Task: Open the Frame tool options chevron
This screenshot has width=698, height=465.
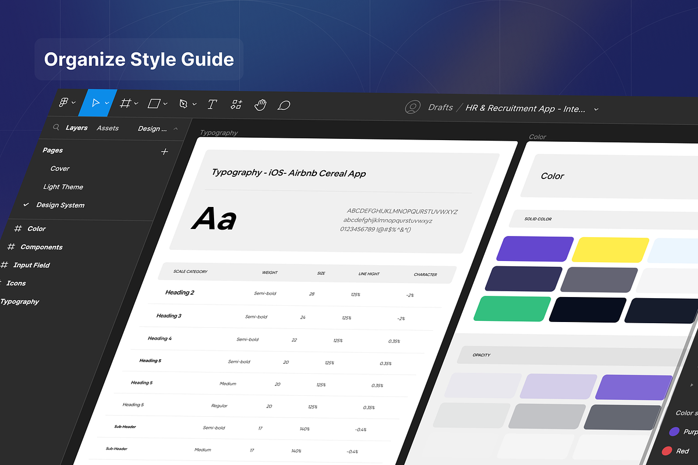Action: [x=136, y=103]
